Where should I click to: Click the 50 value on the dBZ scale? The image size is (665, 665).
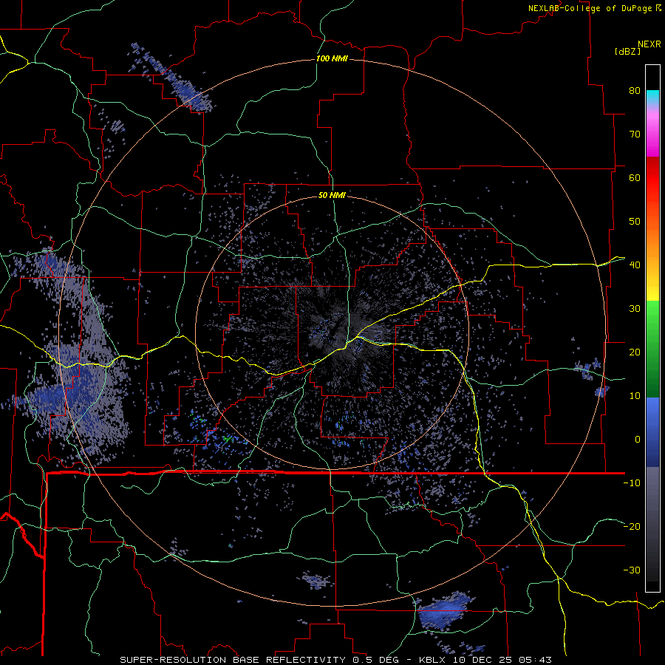click(x=635, y=222)
